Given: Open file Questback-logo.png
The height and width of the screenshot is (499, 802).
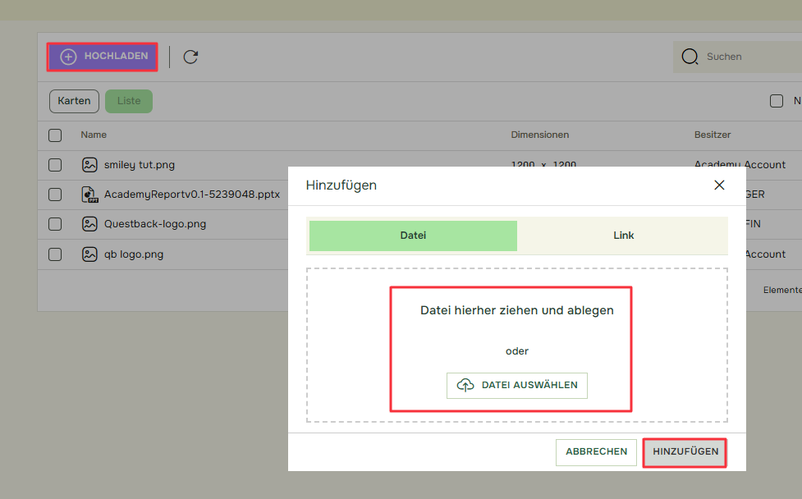Looking at the screenshot, I should [155, 224].
